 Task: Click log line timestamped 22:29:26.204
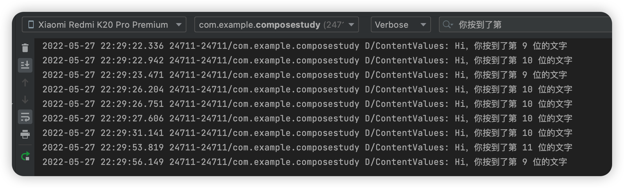tap(307, 89)
